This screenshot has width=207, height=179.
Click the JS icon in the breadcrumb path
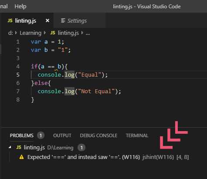point(53,33)
